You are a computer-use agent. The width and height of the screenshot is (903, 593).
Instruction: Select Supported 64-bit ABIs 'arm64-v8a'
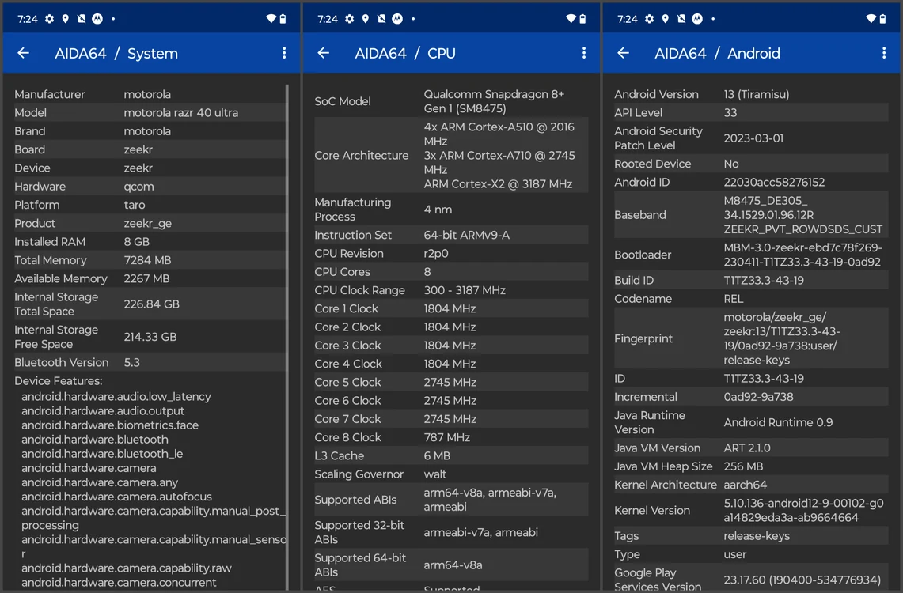tap(451, 565)
